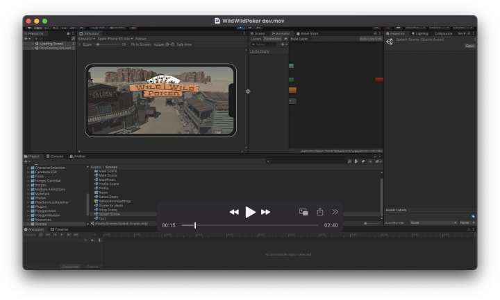Select the Splash Scene asset
Viewport: 500px width, 300px height.
(x=109, y=214)
